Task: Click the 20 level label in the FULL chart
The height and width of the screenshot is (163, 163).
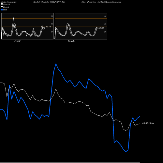Action: (x=105, y=32)
